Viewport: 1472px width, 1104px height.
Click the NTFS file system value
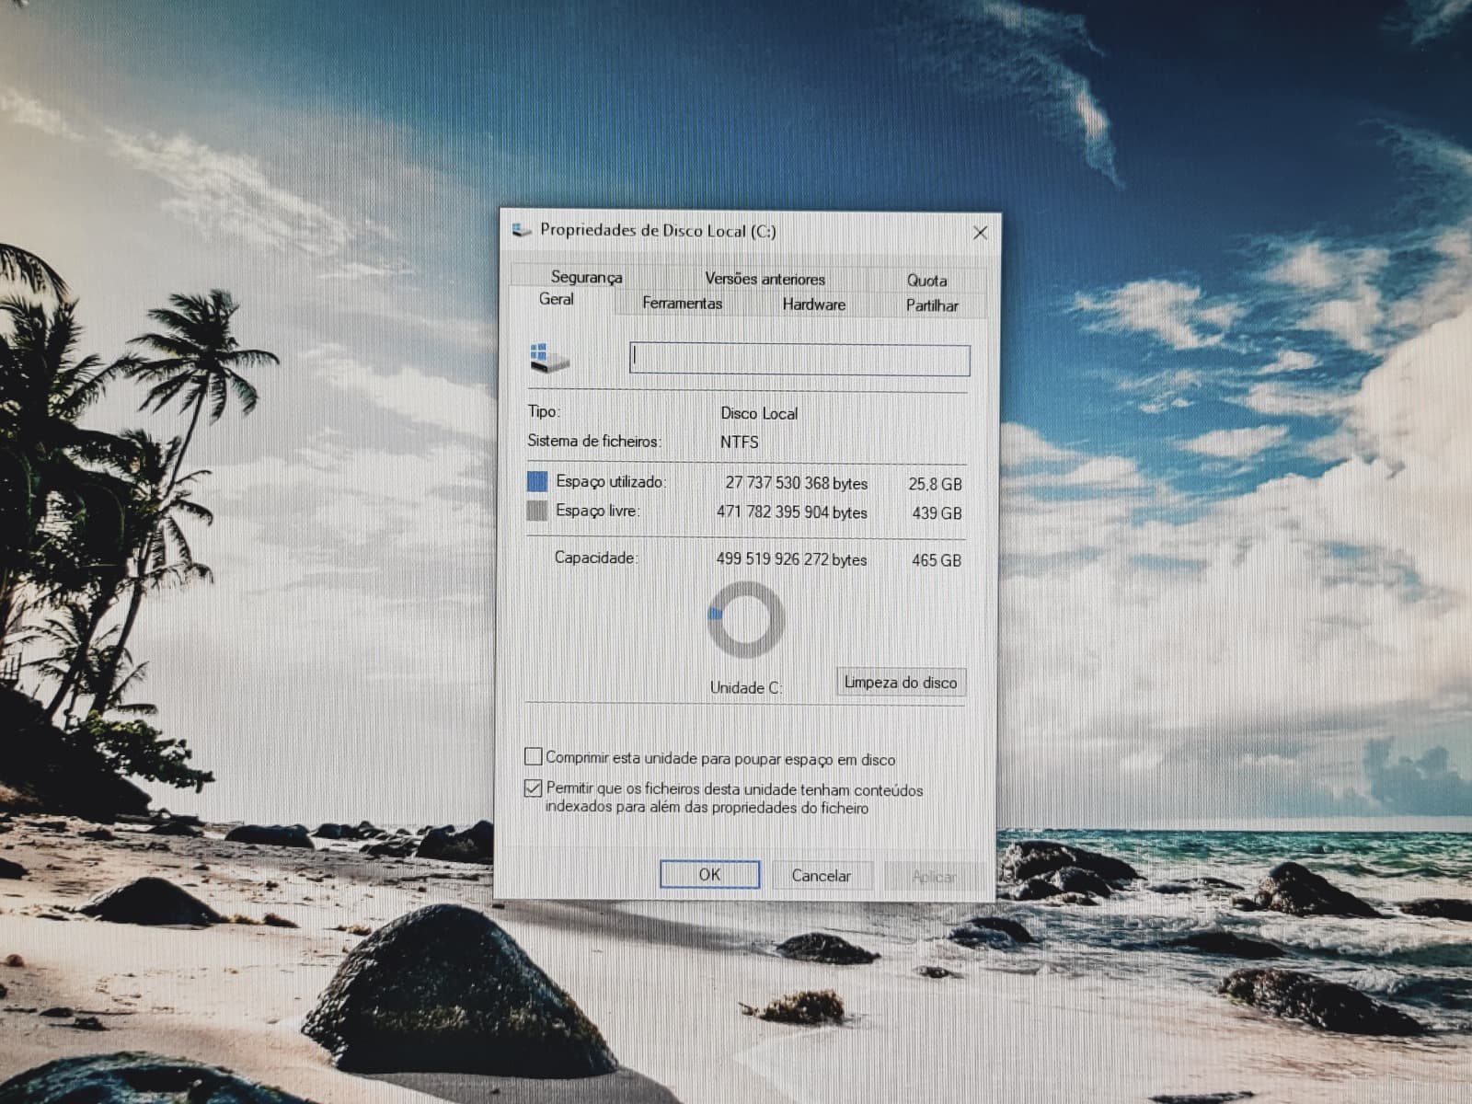coord(740,443)
